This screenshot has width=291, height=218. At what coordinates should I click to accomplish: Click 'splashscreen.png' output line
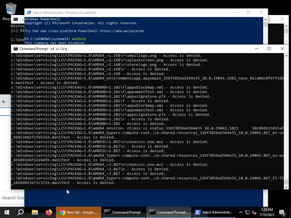110,60
